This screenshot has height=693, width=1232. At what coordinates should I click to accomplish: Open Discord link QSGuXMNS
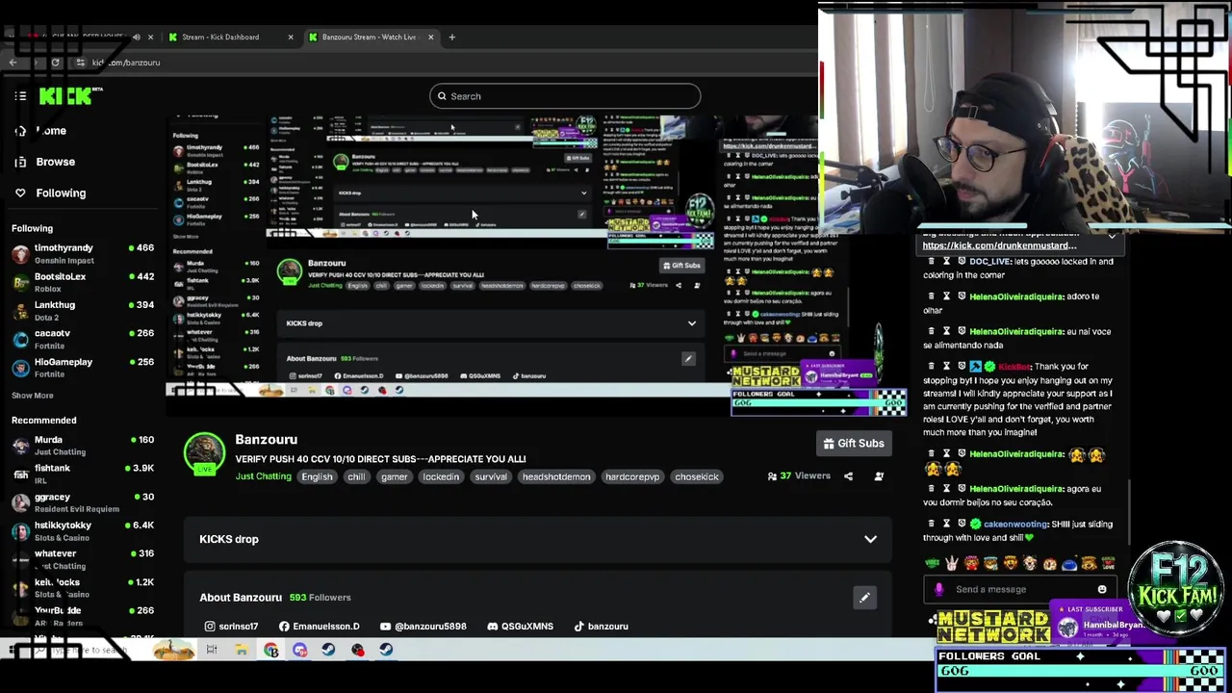[520, 627]
